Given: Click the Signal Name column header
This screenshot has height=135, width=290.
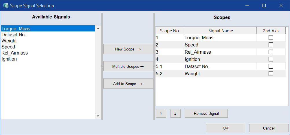Looking at the screenshot, I should (x=220, y=31).
